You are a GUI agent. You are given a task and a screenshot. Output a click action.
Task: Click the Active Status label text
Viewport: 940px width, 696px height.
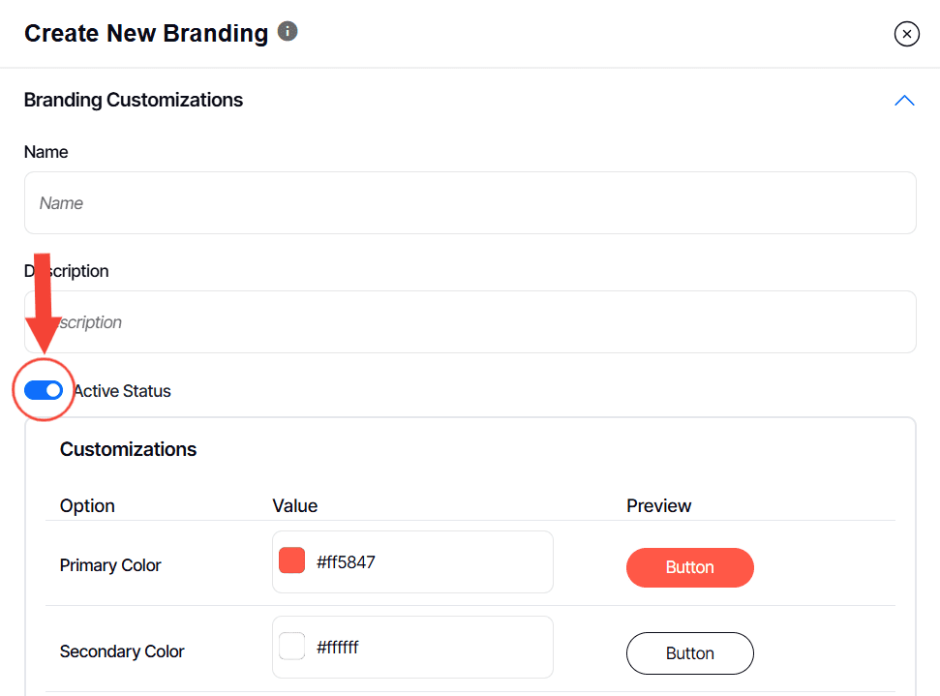click(x=123, y=391)
